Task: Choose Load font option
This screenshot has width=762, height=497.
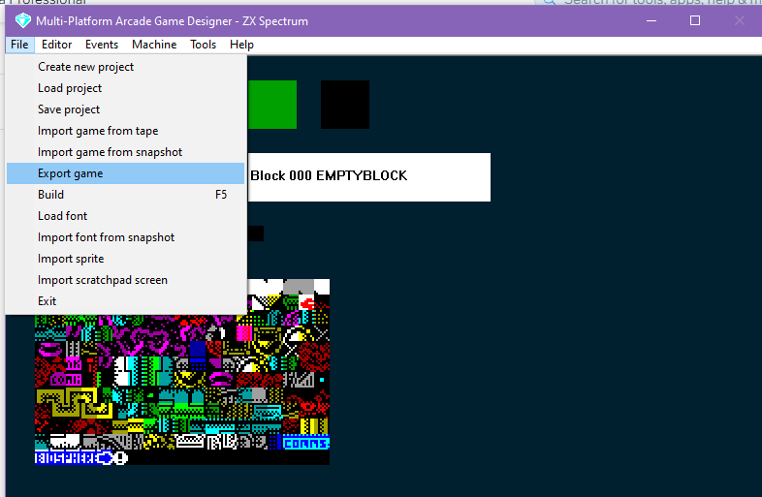Action: pos(125,216)
